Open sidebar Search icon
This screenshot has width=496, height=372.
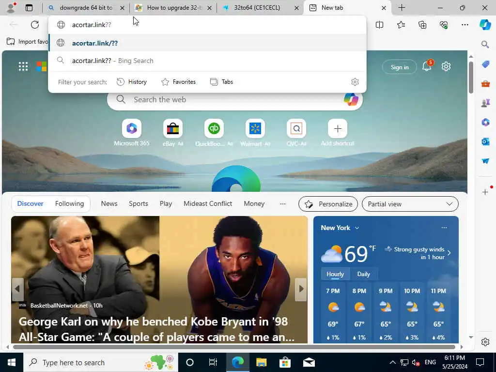tap(485, 44)
